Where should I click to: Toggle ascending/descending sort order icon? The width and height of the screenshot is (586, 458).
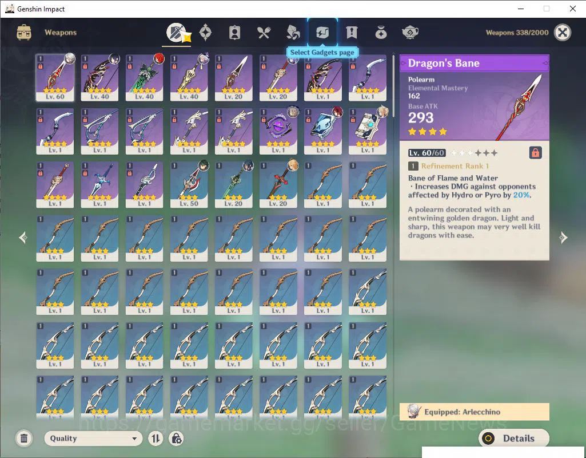pyautogui.click(x=156, y=438)
